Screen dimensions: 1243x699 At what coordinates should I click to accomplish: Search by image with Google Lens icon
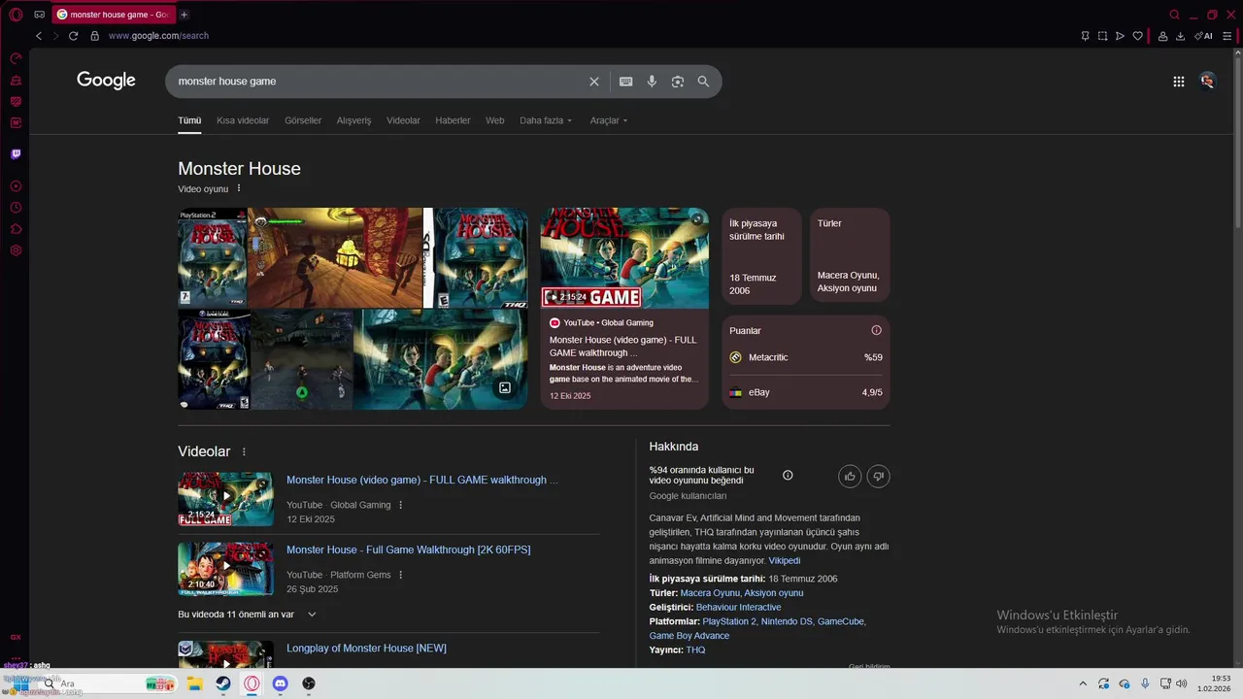click(678, 82)
